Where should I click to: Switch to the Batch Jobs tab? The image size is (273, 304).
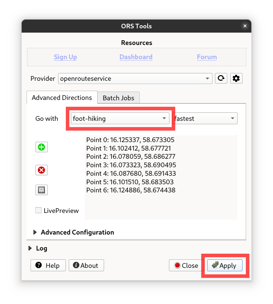click(x=118, y=98)
